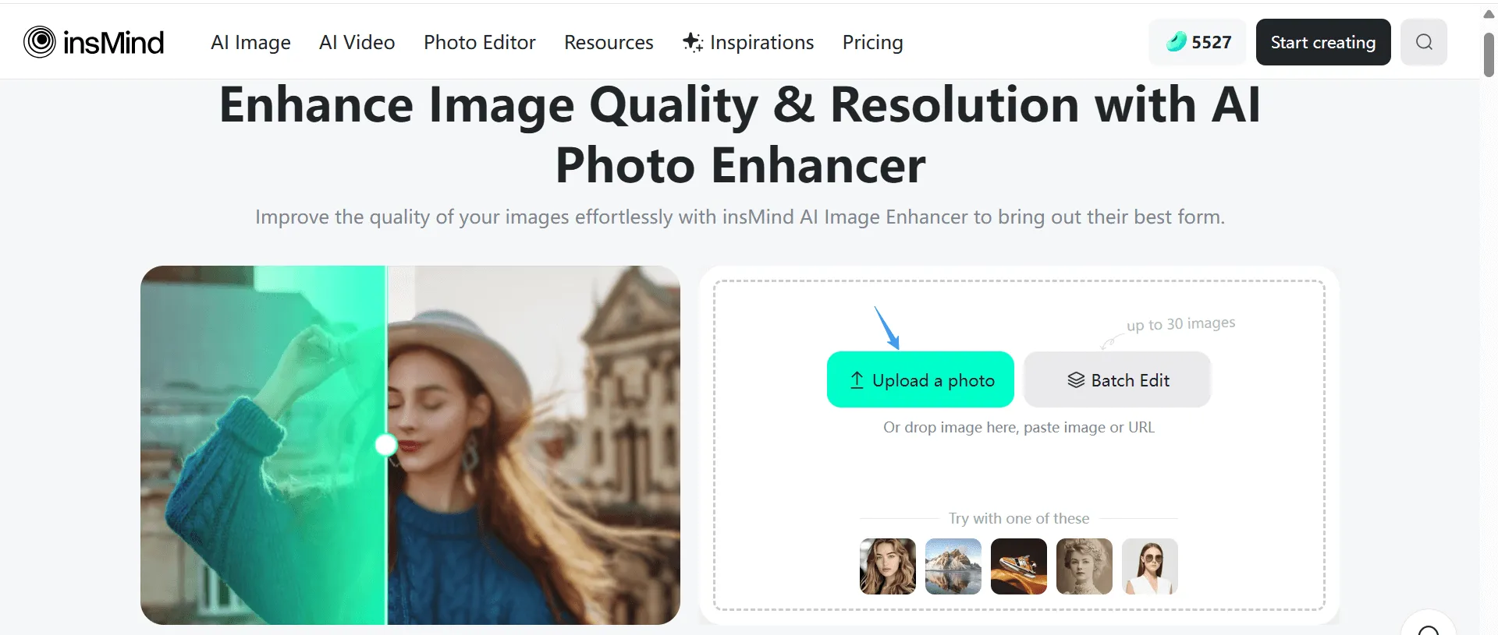Click the upload arrow icon
Image resolution: width=1498 pixels, height=635 pixels.
(857, 380)
